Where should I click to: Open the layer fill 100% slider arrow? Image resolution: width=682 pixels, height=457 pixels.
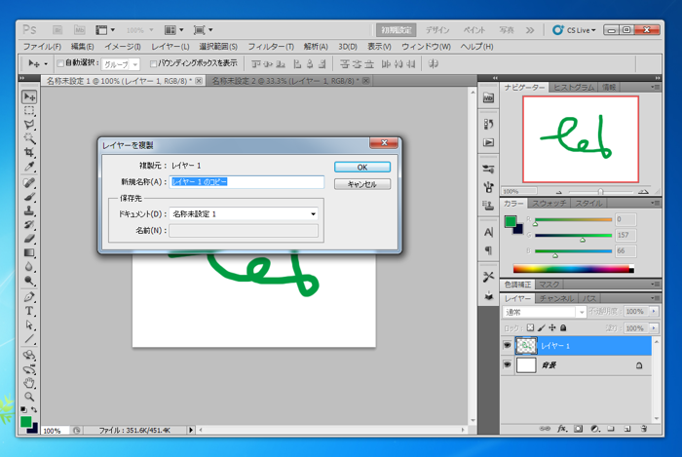(x=654, y=327)
